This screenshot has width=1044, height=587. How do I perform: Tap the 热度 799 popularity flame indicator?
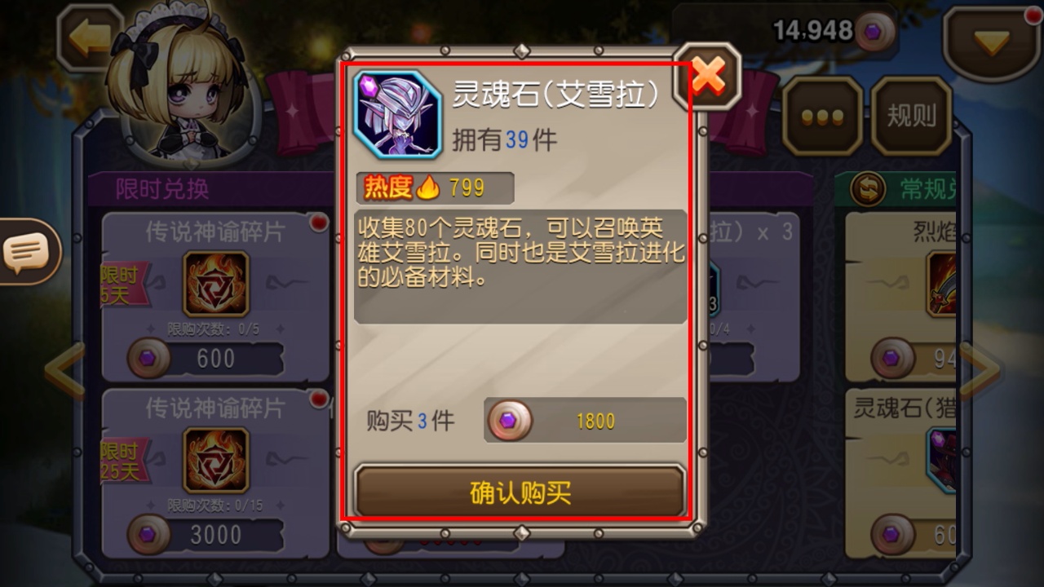tap(436, 188)
